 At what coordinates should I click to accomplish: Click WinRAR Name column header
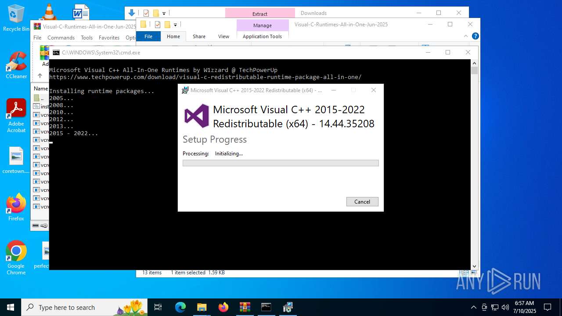[41, 89]
